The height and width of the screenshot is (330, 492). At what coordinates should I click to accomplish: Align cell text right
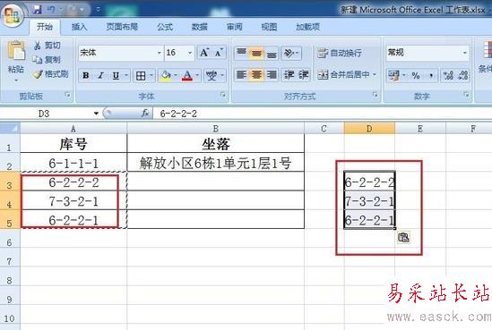tap(272, 75)
